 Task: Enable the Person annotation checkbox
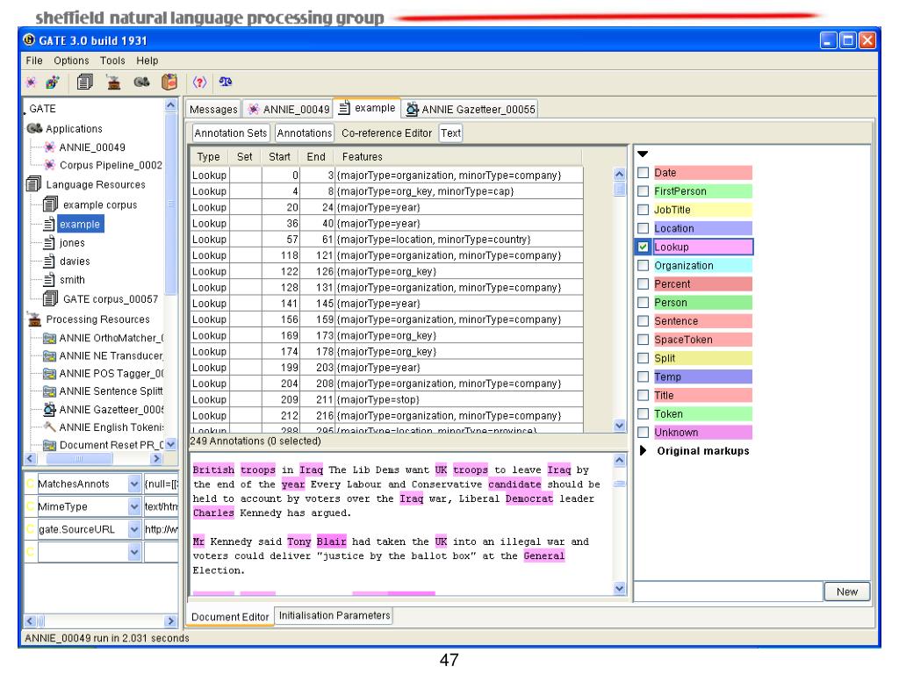click(x=644, y=303)
